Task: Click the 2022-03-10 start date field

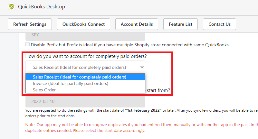Action: click(85, 101)
